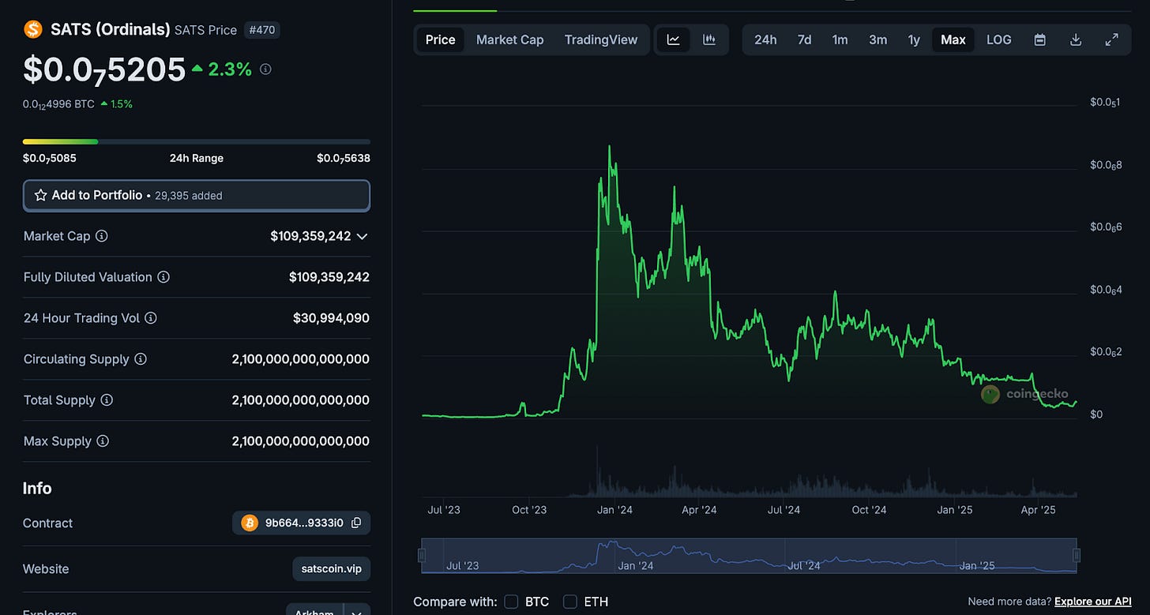Click the 24h low value $0.0₇5085
Image resolution: width=1150 pixels, height=615 pixels.
tap(50, 158)
